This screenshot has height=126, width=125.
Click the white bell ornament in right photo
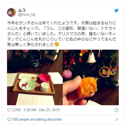coord(91,58)
